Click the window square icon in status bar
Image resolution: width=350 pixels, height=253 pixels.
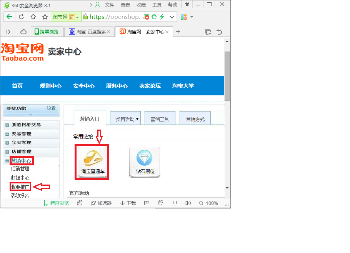point(174,203)
